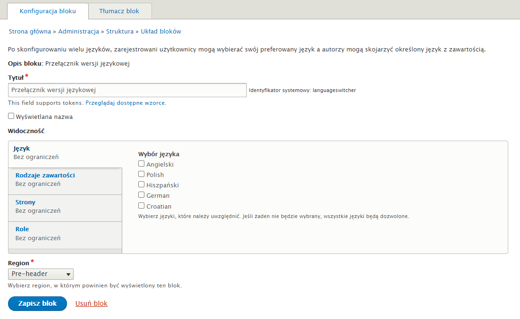The image size is (520, 319).
Task: Click the Zapisz blok button
Action: (37, 303)
